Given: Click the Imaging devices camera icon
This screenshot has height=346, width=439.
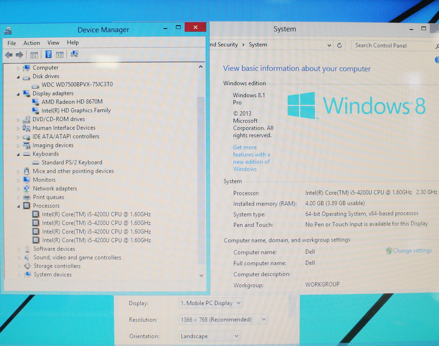Looking at the screenshot, I should coord(27,146).
